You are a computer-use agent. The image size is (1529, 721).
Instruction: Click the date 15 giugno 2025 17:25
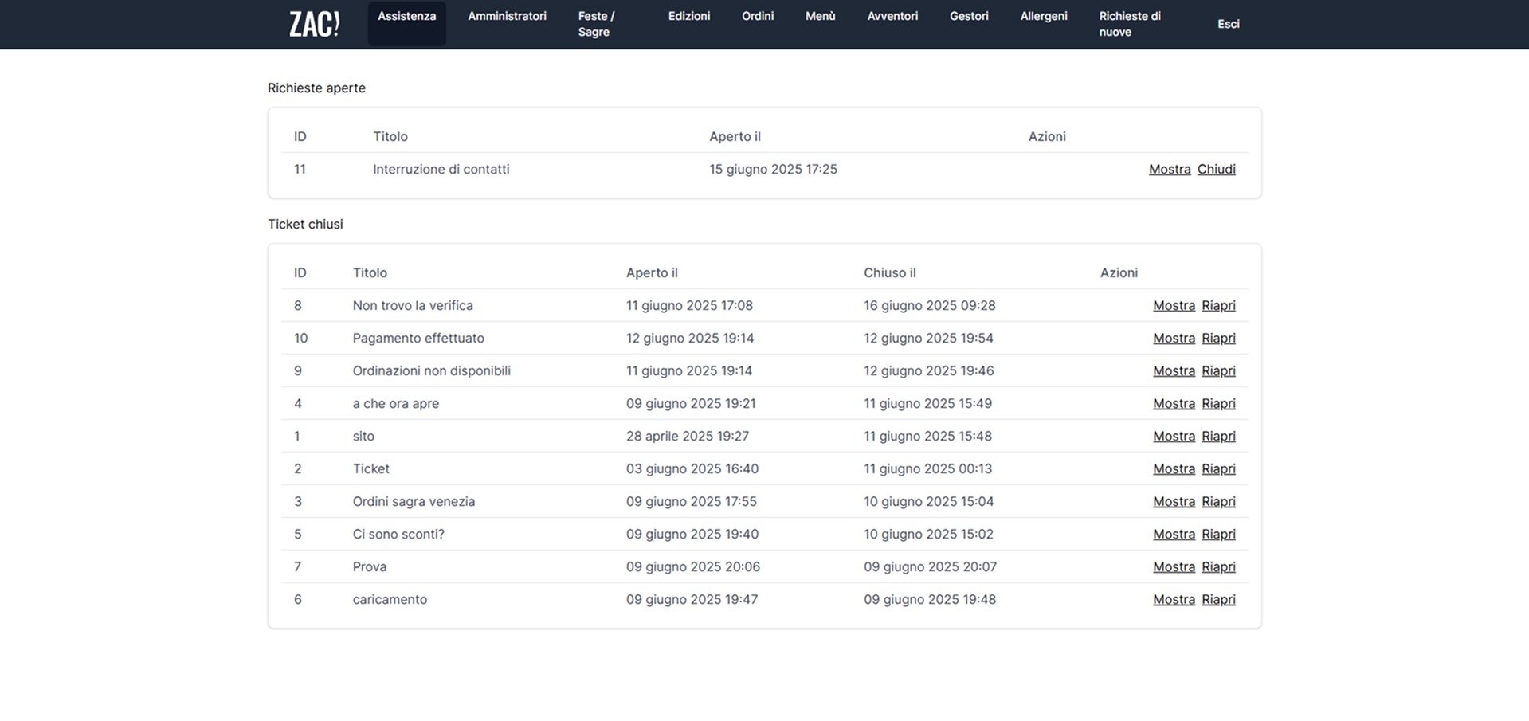coord(773,169)
